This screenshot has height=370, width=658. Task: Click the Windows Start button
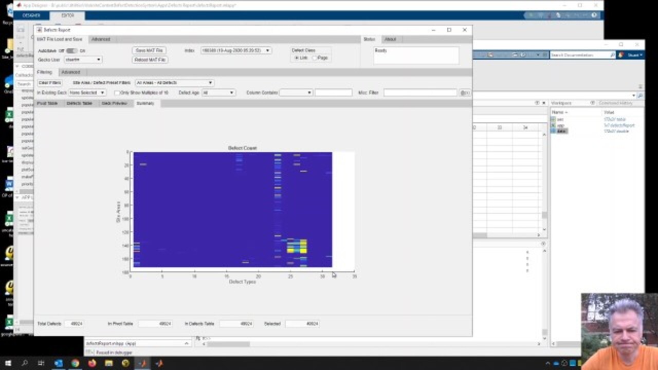(8, 363)
